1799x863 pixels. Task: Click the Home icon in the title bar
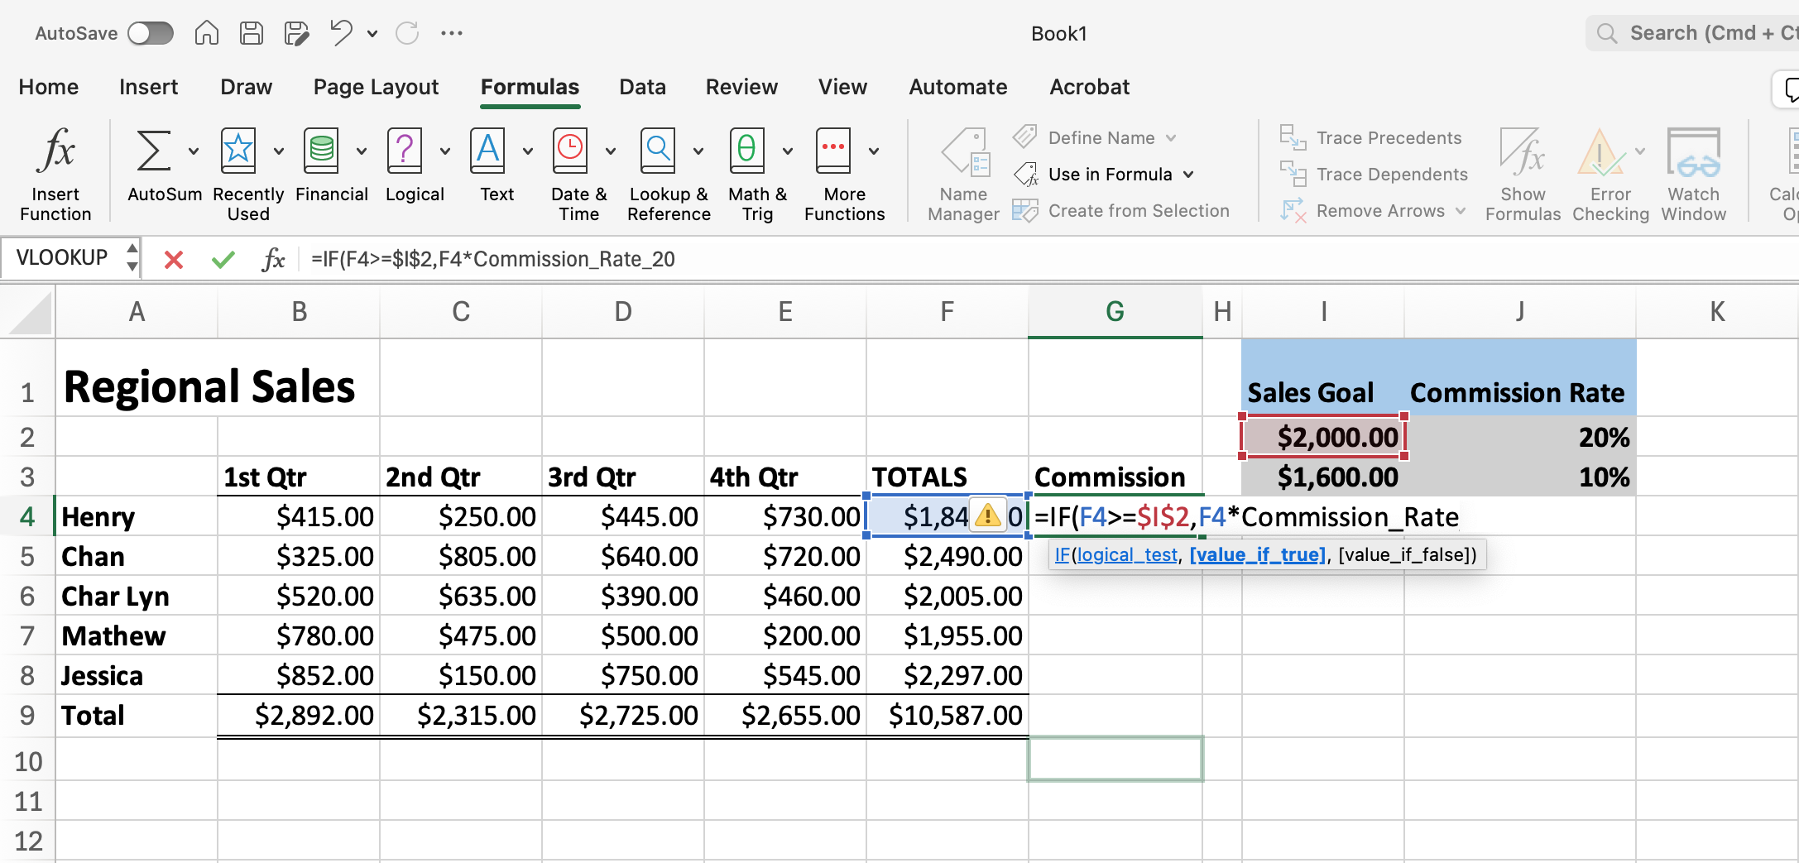[x=207, y=33]
